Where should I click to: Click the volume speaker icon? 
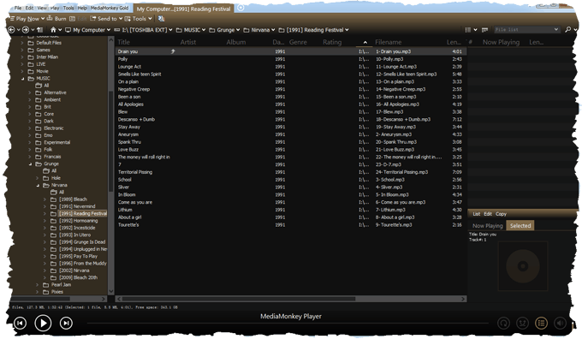coord(560,323)
